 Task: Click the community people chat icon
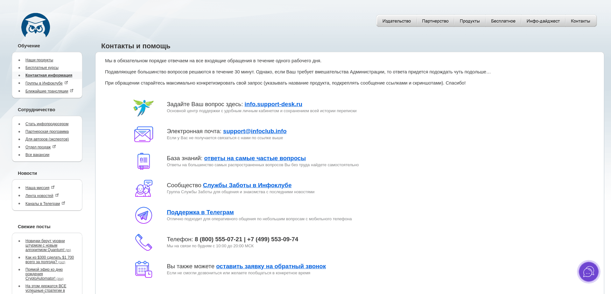[x=144, y=188]
